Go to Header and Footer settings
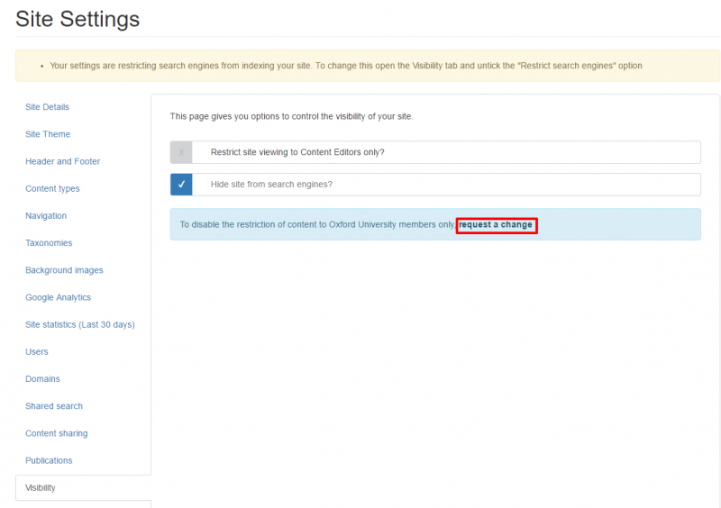 (62, 161)
